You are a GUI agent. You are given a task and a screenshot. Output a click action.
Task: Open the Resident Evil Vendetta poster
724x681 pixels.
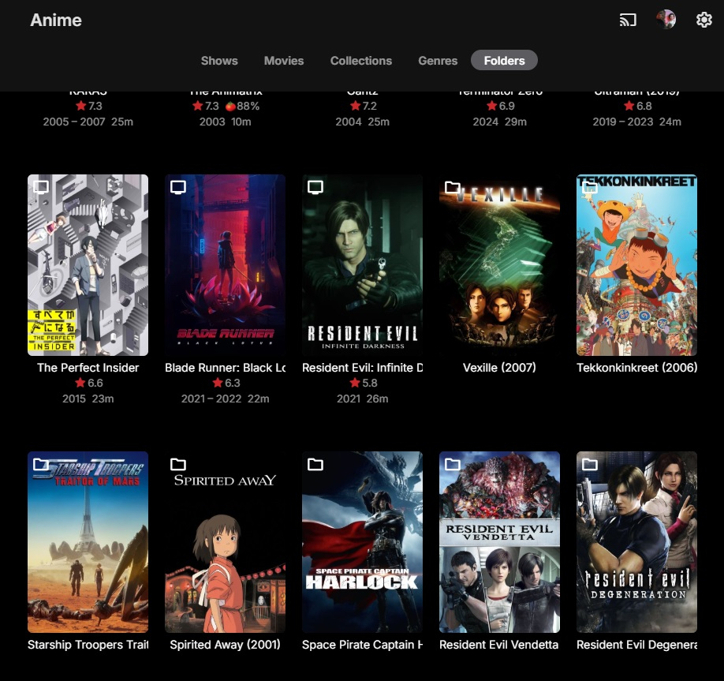(x=499, y=542)
